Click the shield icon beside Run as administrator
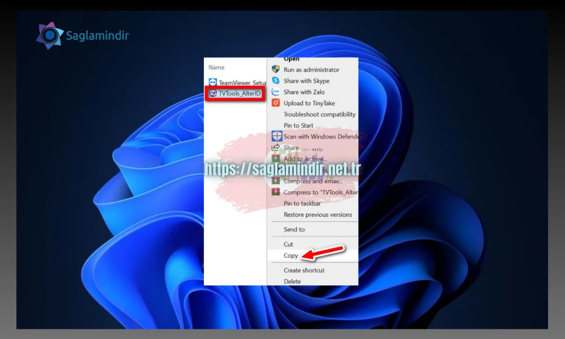Image resolution: width=565 pixels, height=339 pixels. click(276, 69)
